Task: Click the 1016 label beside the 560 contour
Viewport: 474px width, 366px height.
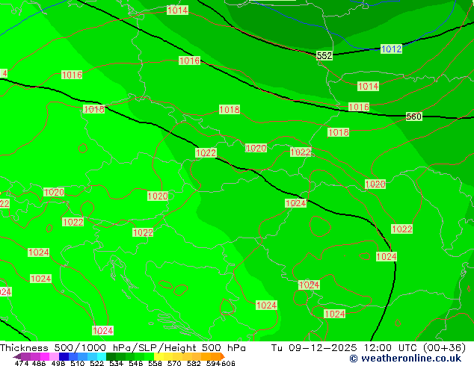Action: (359, 107)
